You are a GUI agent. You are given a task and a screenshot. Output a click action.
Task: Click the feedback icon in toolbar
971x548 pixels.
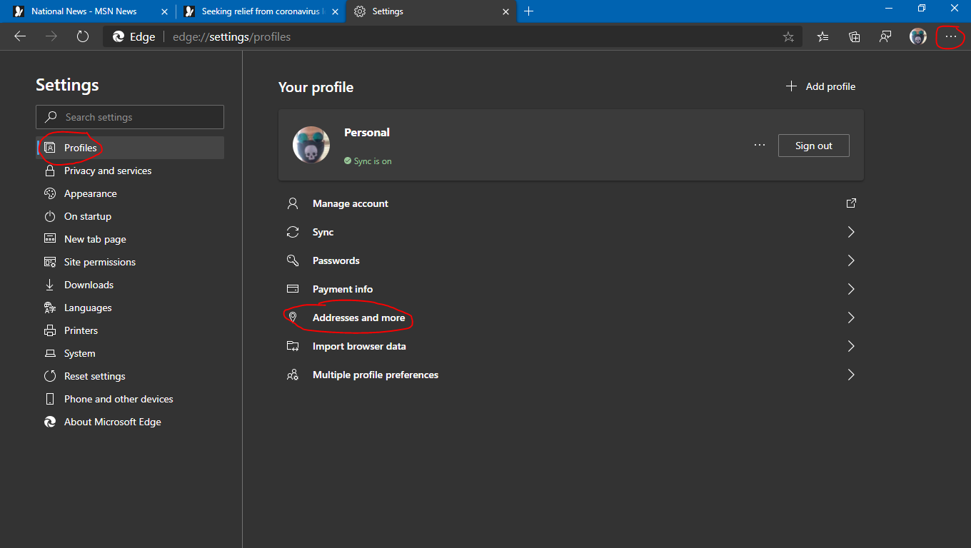point(885,36)
